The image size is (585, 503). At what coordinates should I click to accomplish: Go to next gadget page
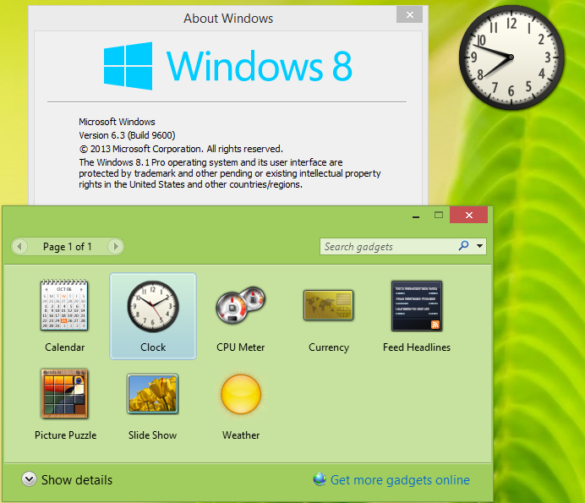[115, 247]
